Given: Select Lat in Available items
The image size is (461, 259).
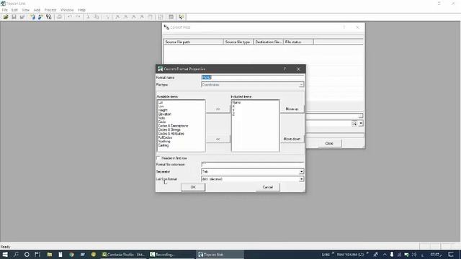Looking at the screenshot, I should [x=160, y=102].
